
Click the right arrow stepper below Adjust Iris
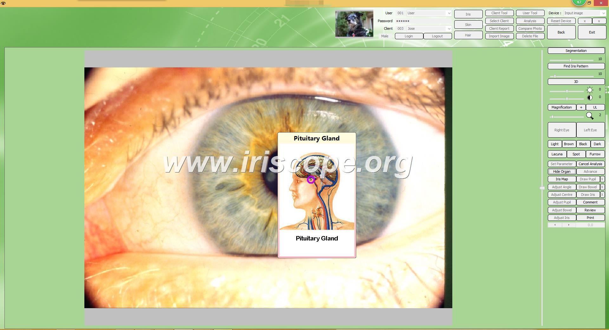point(569,225)
